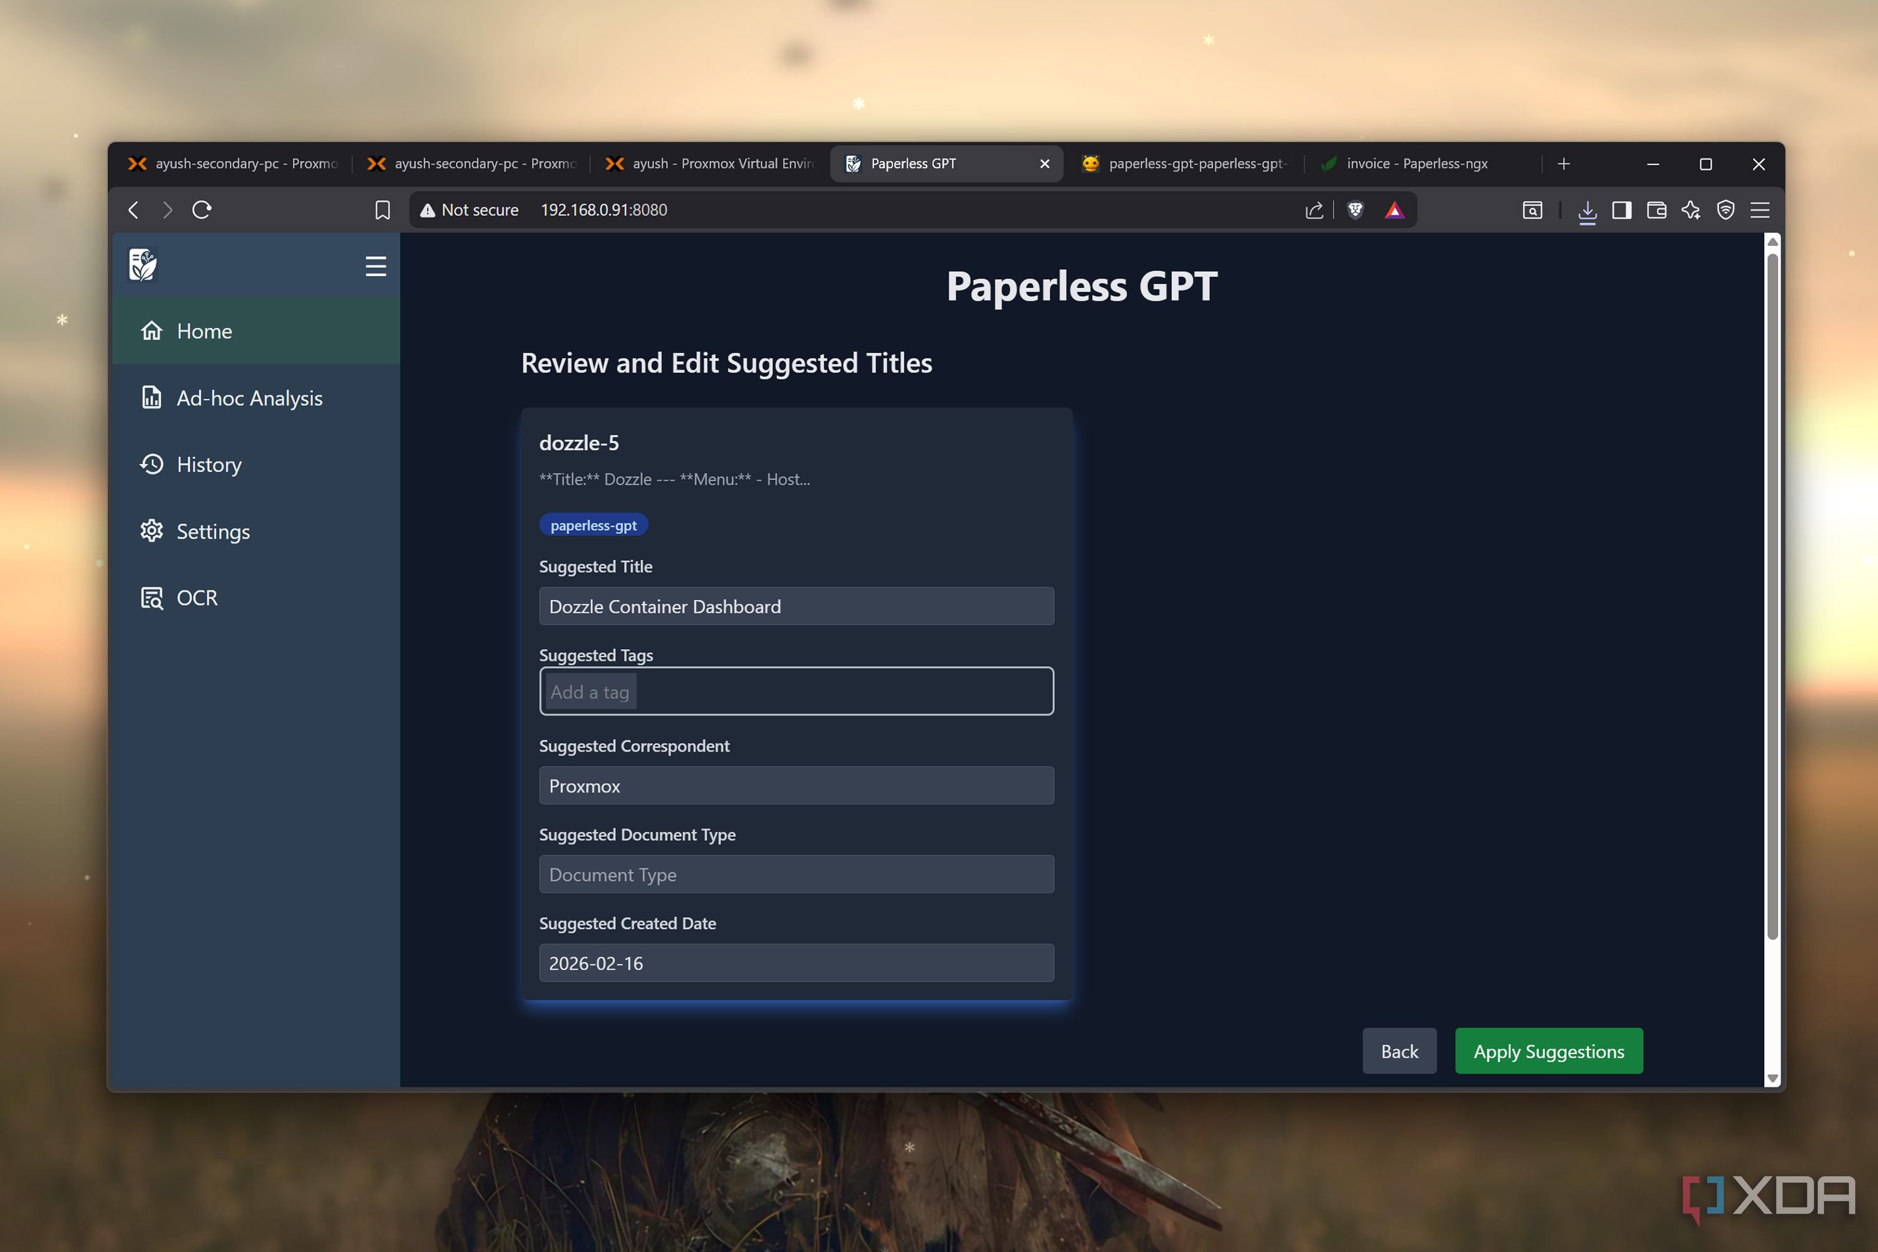Open the Settings page
1878x1252 pixels.
[255, 531]
